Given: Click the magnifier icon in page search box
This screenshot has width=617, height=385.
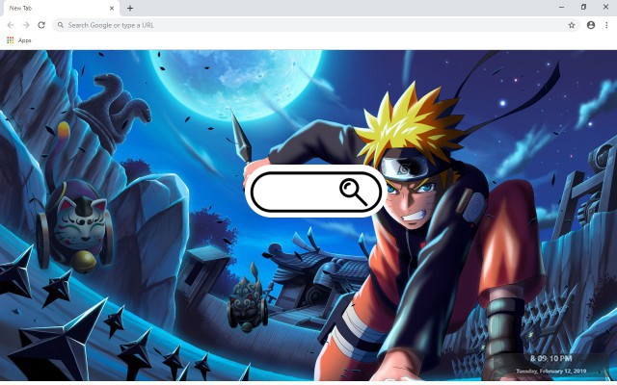Looking at the screenshot, I should 354,192.
